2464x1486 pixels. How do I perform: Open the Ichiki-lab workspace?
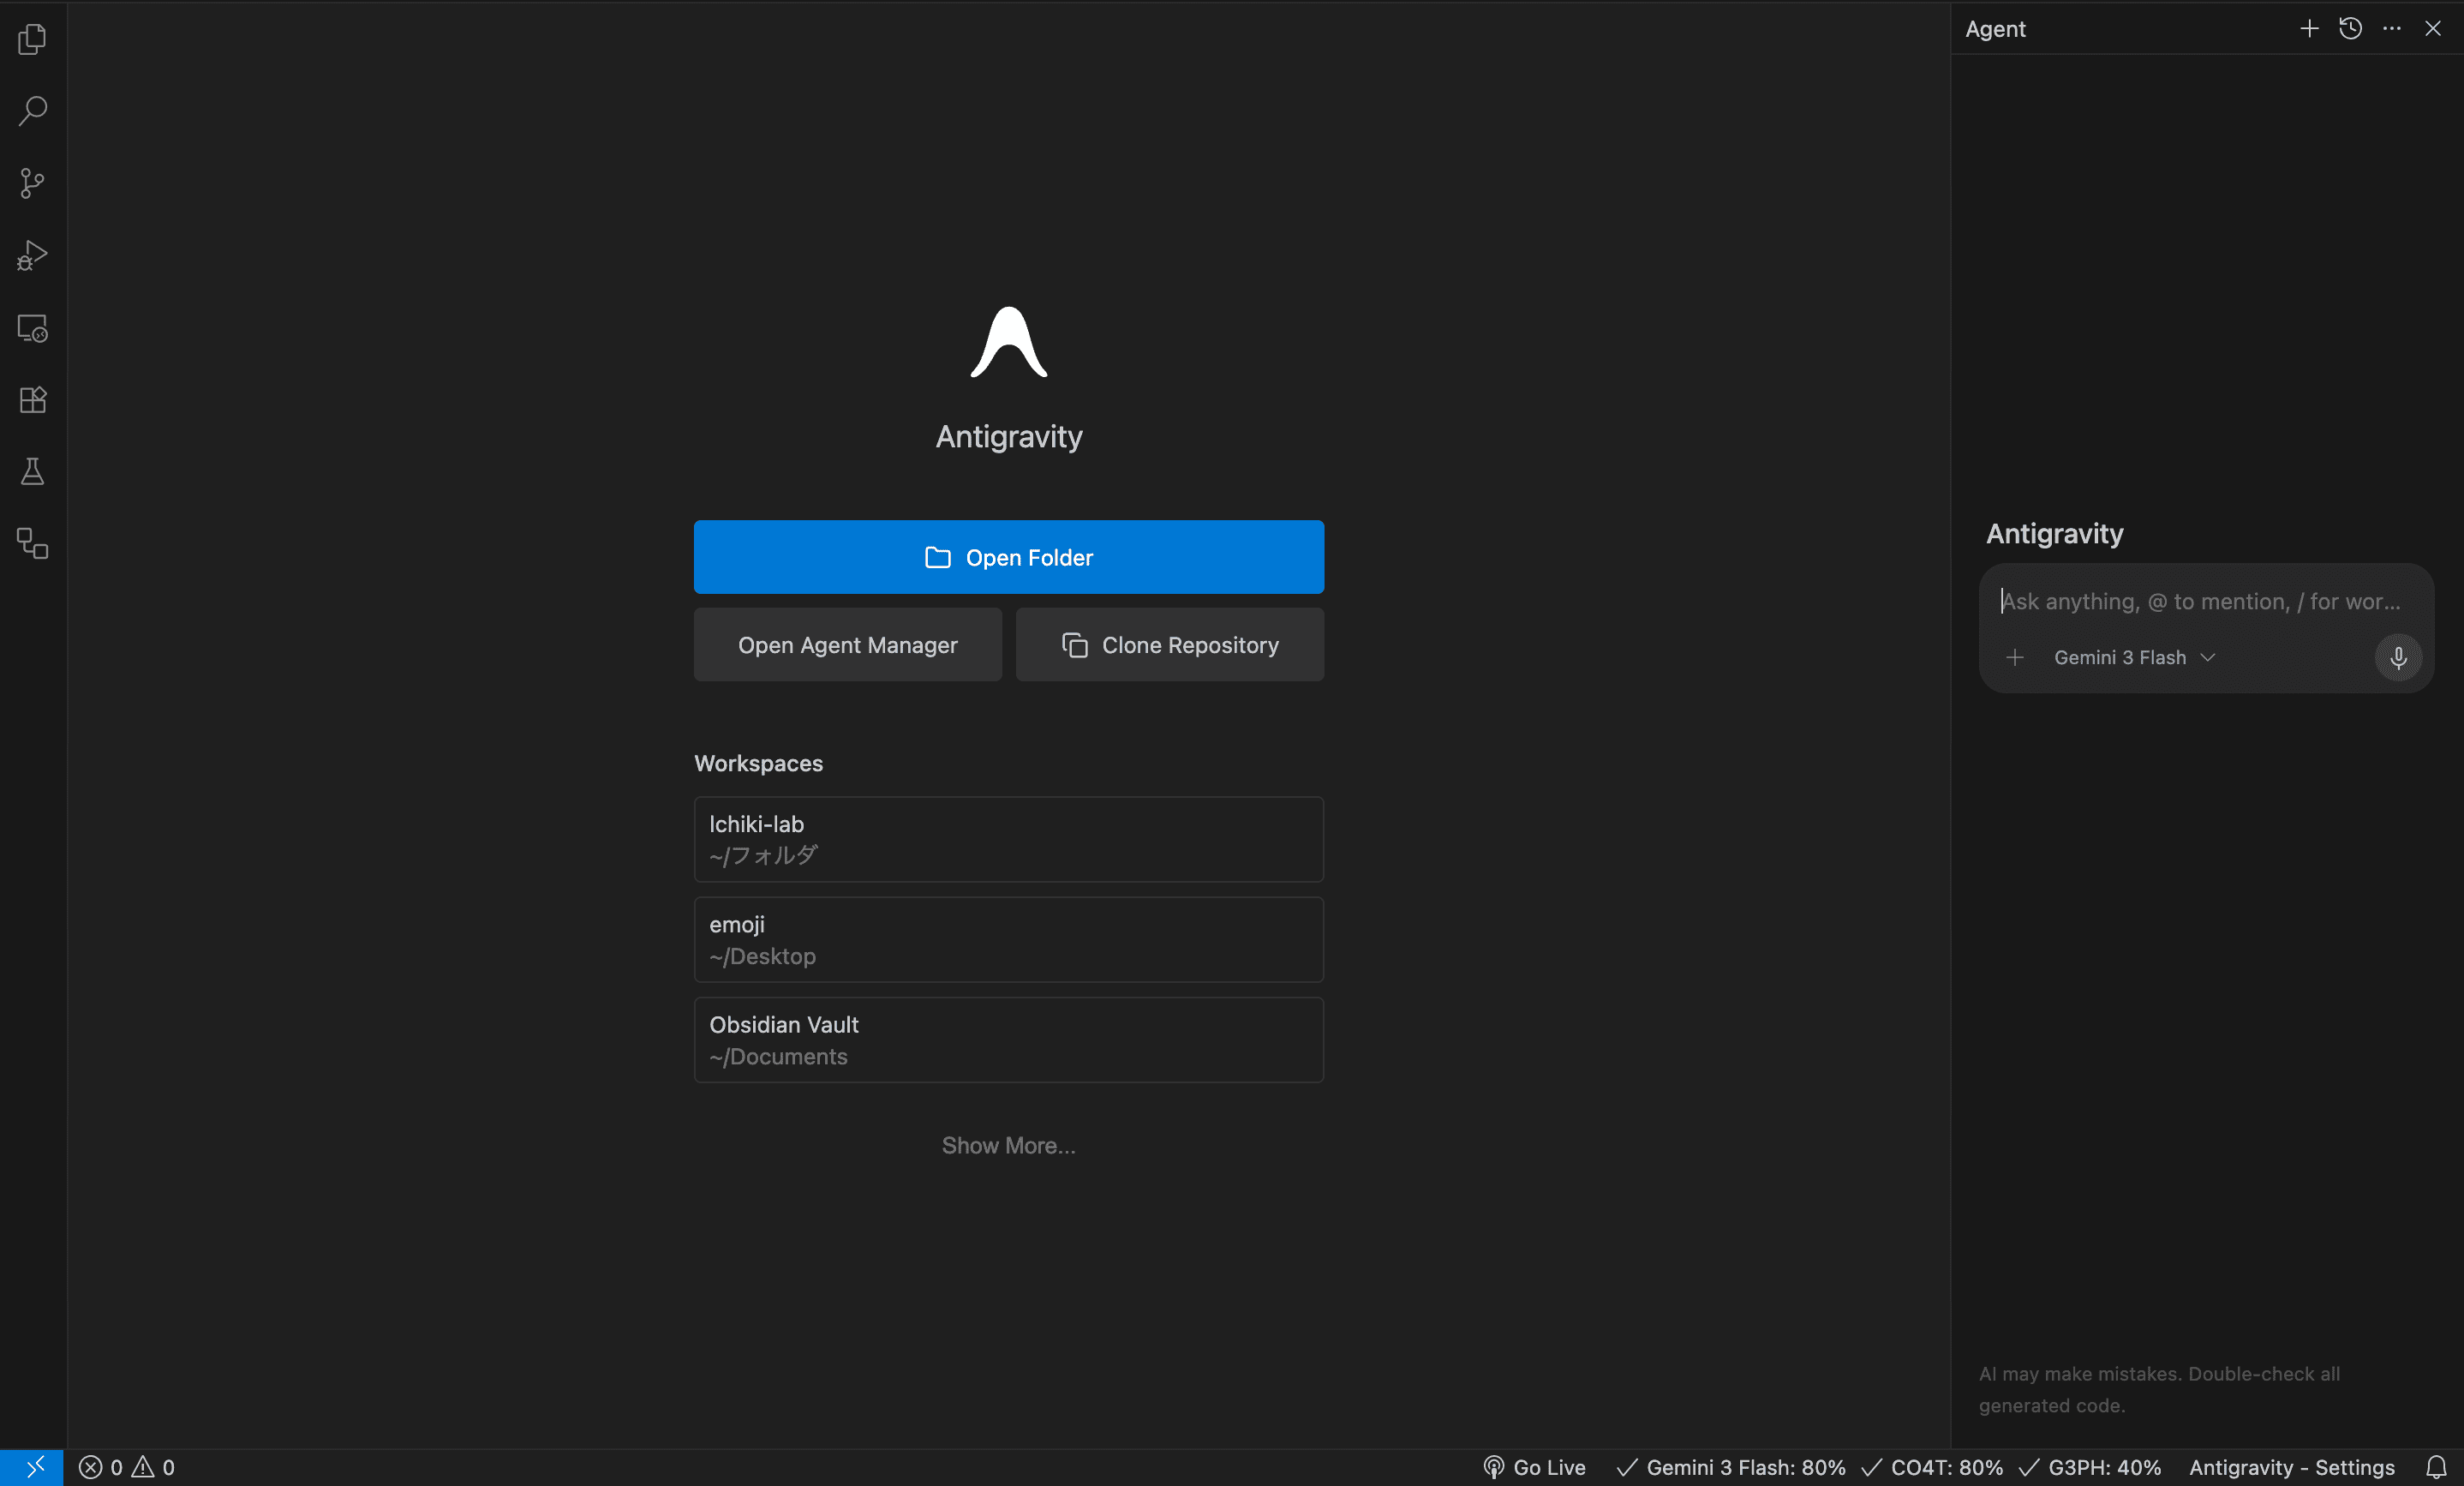tap(1009, 840)
